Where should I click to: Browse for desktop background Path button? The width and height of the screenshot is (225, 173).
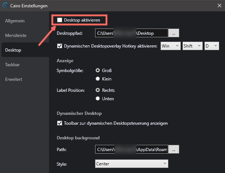click(174, 149)
